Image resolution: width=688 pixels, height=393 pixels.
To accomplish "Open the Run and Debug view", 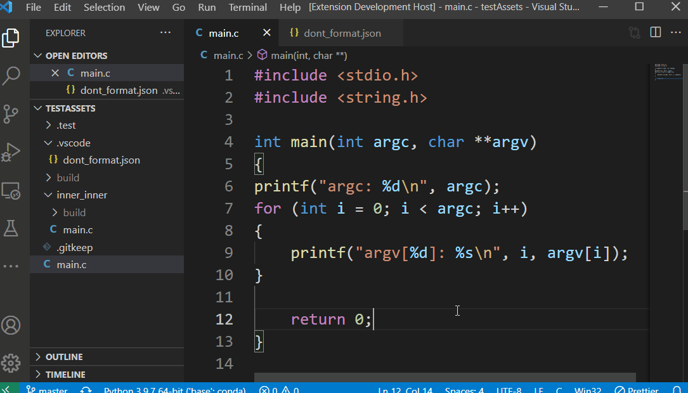I will (x=11, y=152).
